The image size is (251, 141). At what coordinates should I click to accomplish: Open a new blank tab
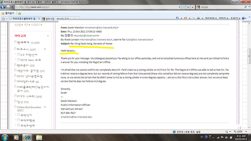point(77,18)
